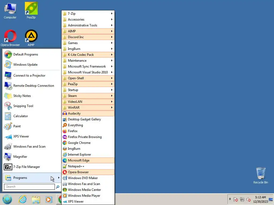Show hidden tray icons arrow

click(x=230, y=199)
